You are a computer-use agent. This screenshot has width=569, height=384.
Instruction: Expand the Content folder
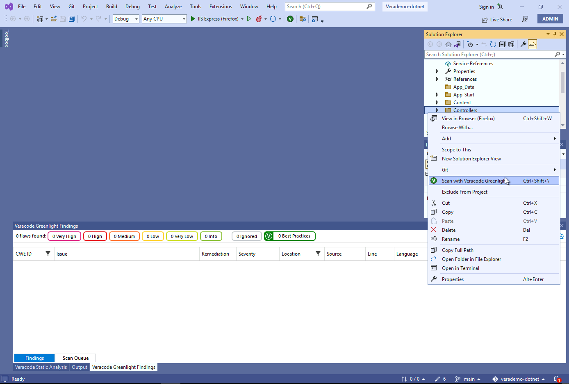pos(437,103)
